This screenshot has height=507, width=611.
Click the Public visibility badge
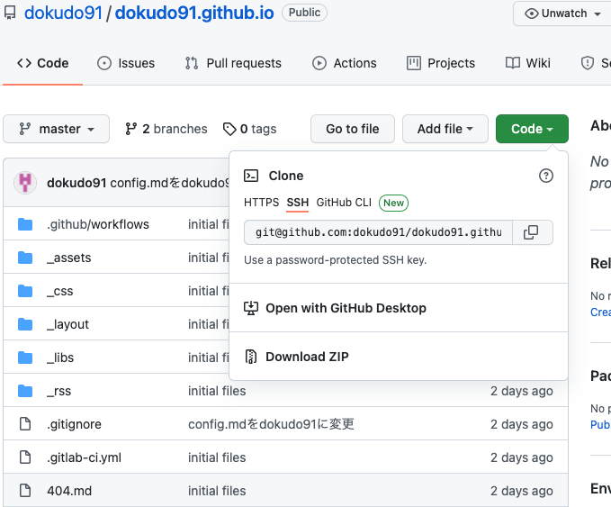click(x=304, y=13)
